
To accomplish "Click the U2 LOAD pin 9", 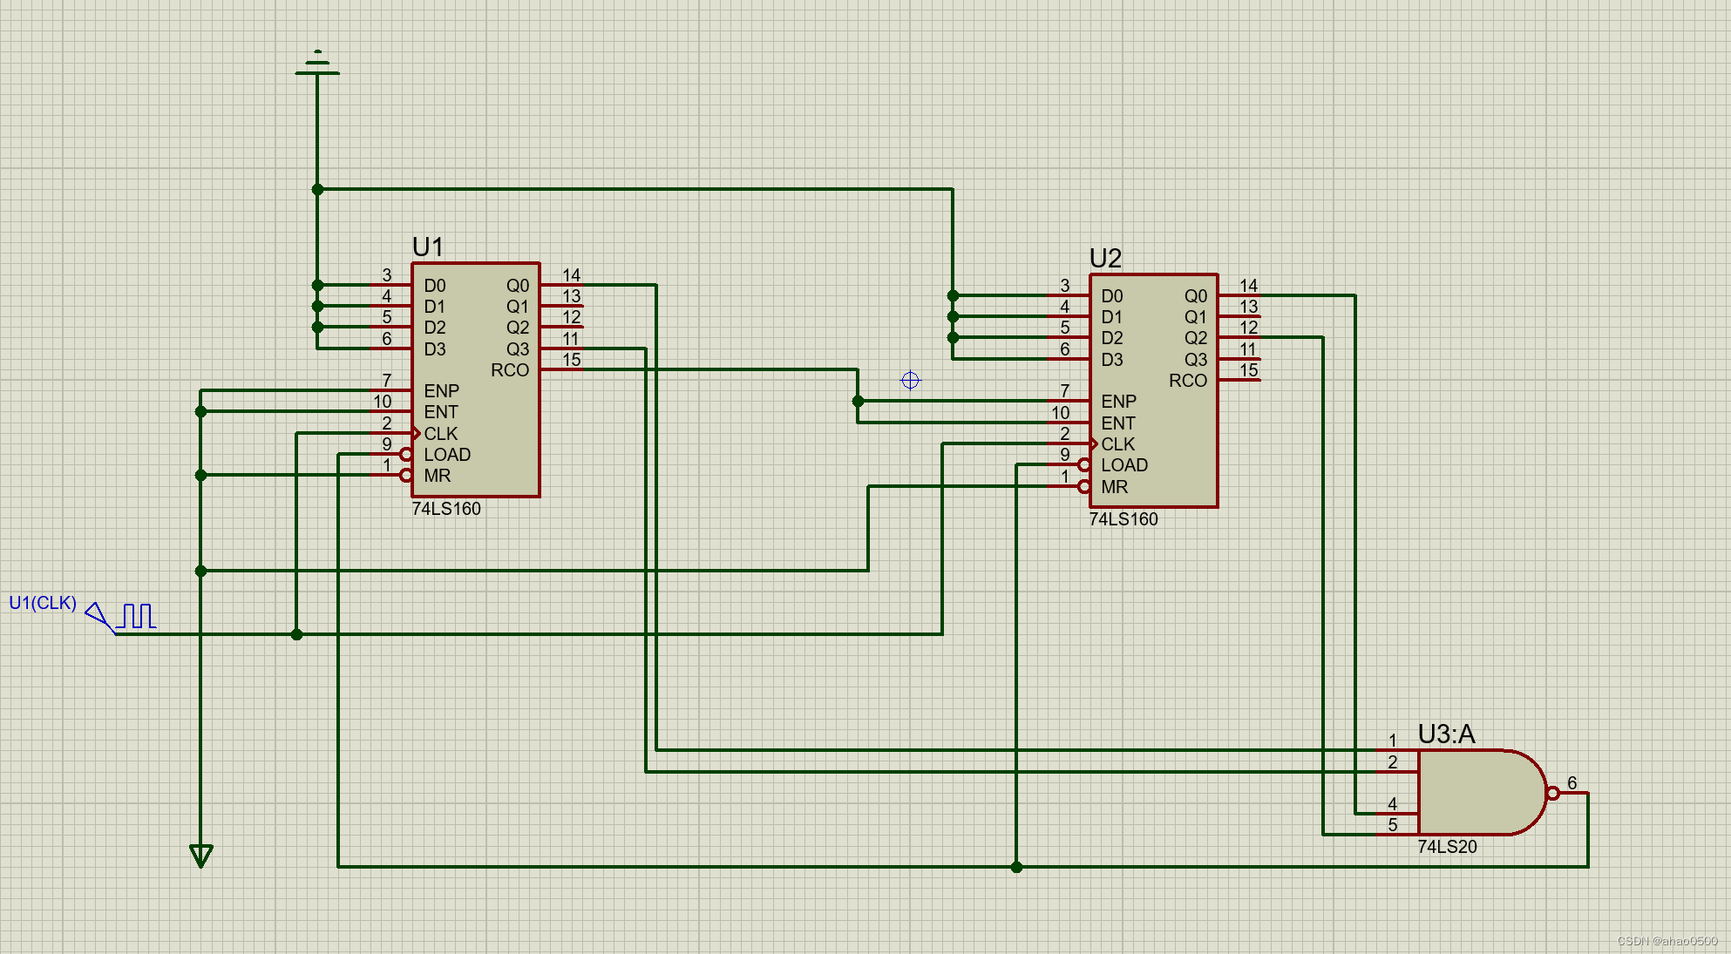I will pos(1065,464).
